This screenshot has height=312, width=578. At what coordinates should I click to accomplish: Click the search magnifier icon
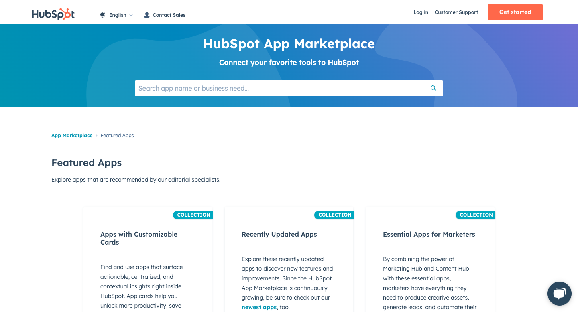[x=433, y=88]
